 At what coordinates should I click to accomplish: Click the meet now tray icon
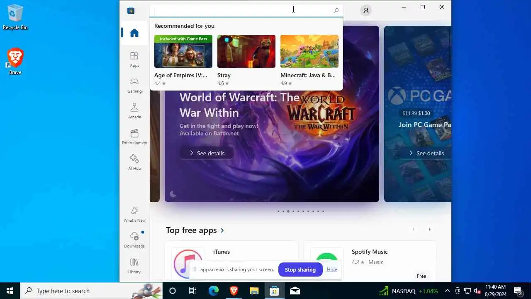click(x=458, y=291)
